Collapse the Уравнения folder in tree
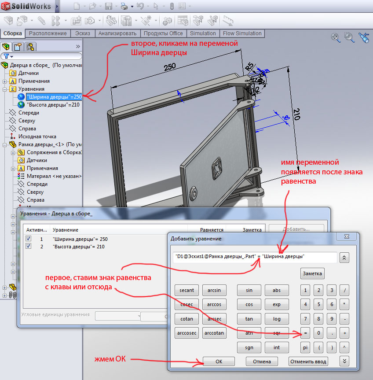The width and height of the screenshot is (373, 380). (x=5, y=89)
